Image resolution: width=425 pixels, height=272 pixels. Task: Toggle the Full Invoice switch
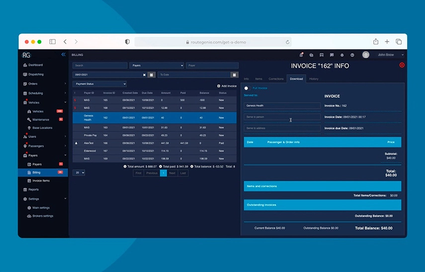(x=247, y=88)
